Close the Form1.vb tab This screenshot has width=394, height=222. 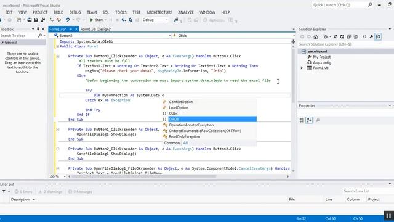[76, 29]
